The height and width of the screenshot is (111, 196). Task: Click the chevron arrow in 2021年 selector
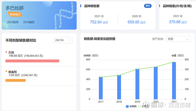point(69,40)
